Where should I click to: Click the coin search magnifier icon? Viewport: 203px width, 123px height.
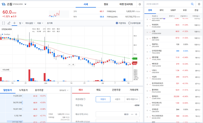192,4
